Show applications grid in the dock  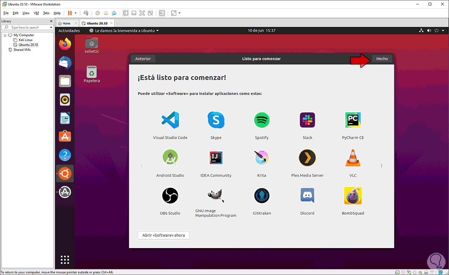coord(65,259)
